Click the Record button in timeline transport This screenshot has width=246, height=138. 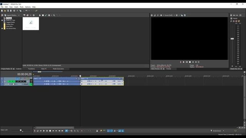35,131
